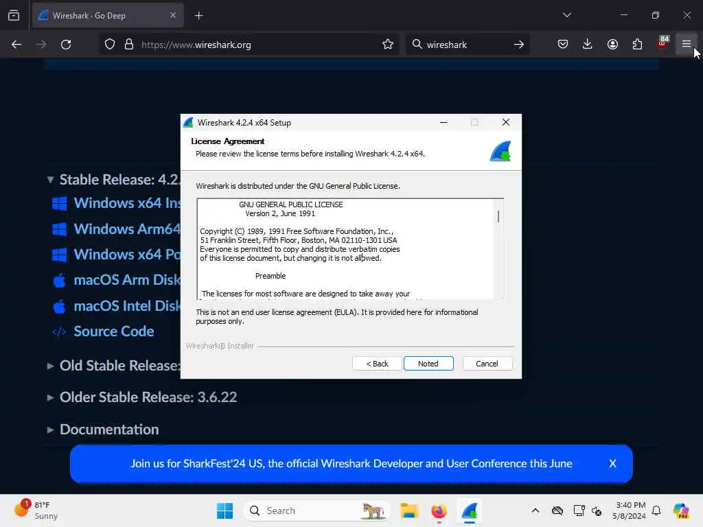
Task: Click the site padlock icon
Action: point(129,44)
